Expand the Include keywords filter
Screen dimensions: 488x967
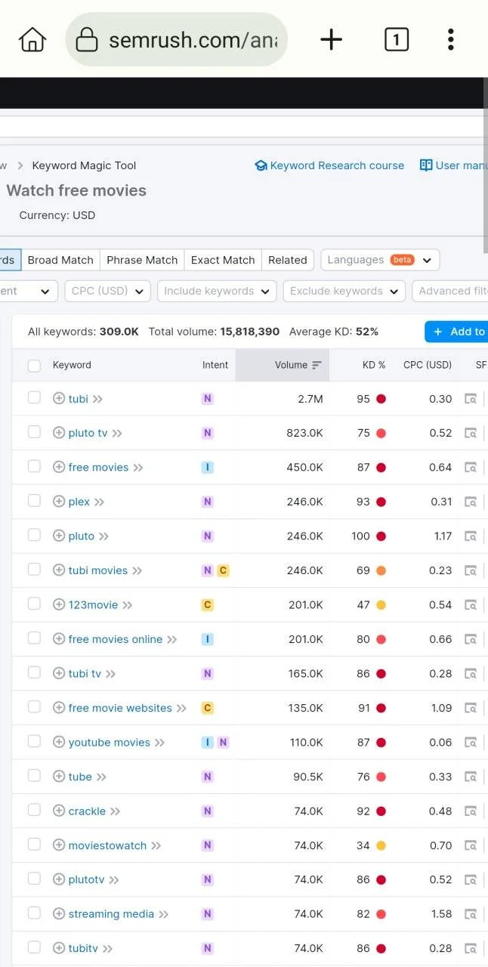pos(217,291)
